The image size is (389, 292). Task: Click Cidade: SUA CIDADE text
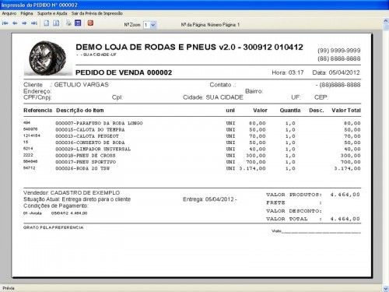point(213,97)
